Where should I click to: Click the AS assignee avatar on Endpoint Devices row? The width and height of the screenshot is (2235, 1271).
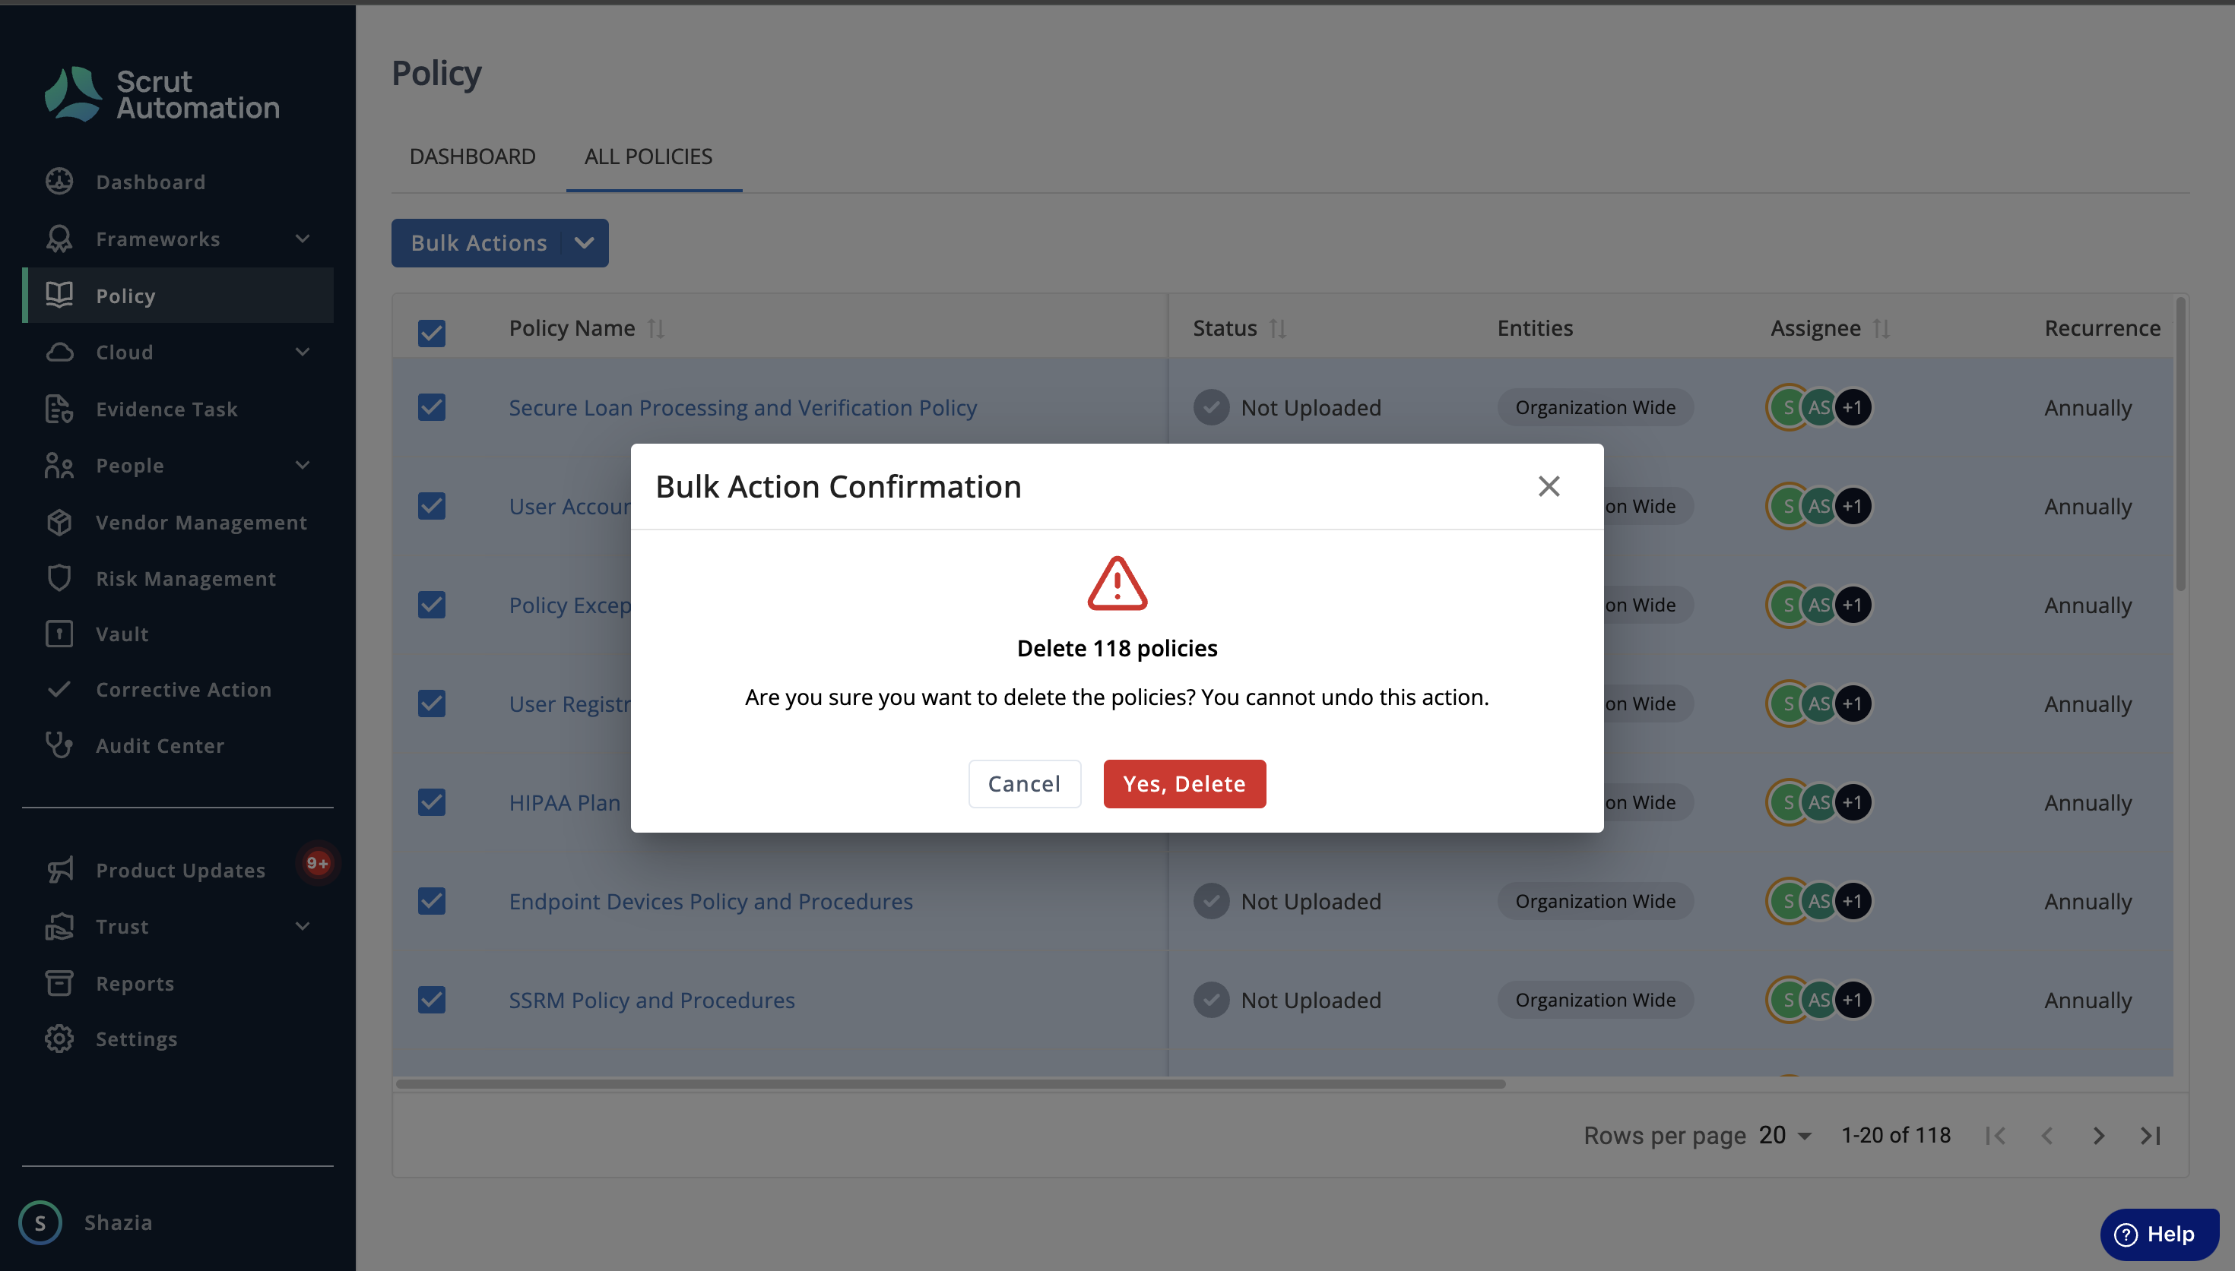point(1818,902)
